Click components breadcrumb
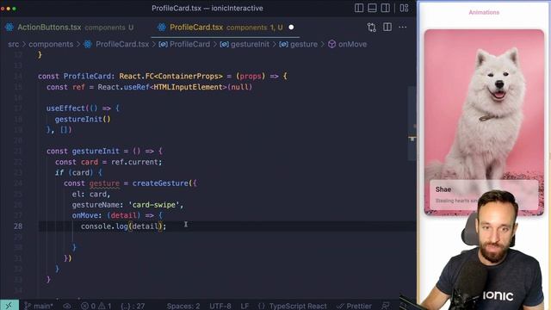The image size is (551, 310). [51, 44]
